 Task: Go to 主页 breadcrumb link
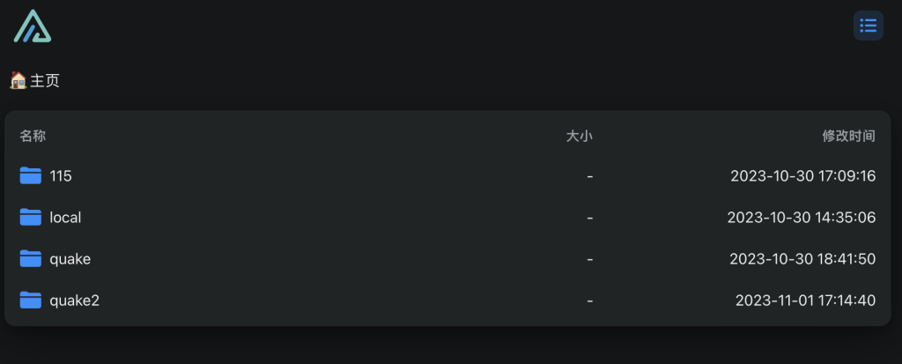tap(45, 80)
